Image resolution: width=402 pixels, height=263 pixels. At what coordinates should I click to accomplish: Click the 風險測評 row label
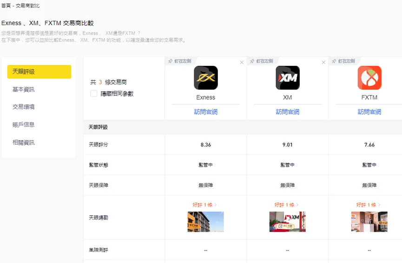pyautogui.click(x=99, y=250)
